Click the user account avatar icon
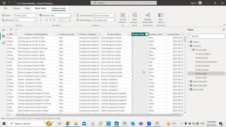The height and width of the screenshot is (127, 226). coord(200,3)
